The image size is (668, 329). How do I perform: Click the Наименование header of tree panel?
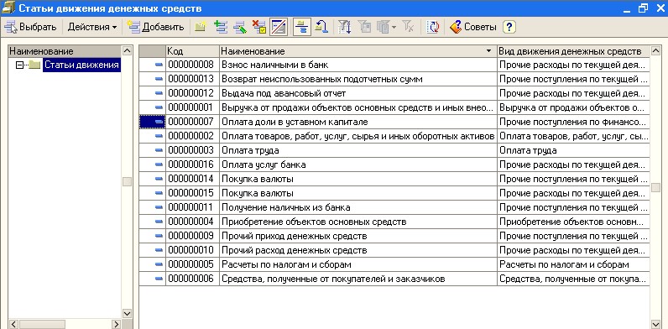pyautogui.click(x=65, y=51)
